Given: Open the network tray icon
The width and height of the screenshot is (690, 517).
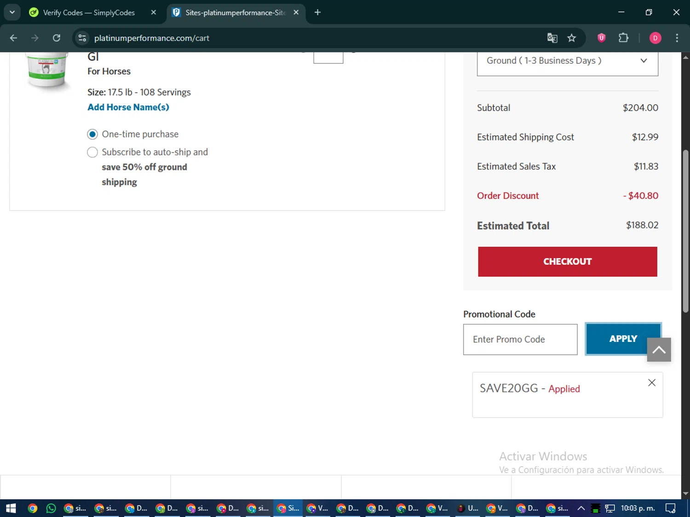Looking at the screenshot, I should tap(610, 508).
